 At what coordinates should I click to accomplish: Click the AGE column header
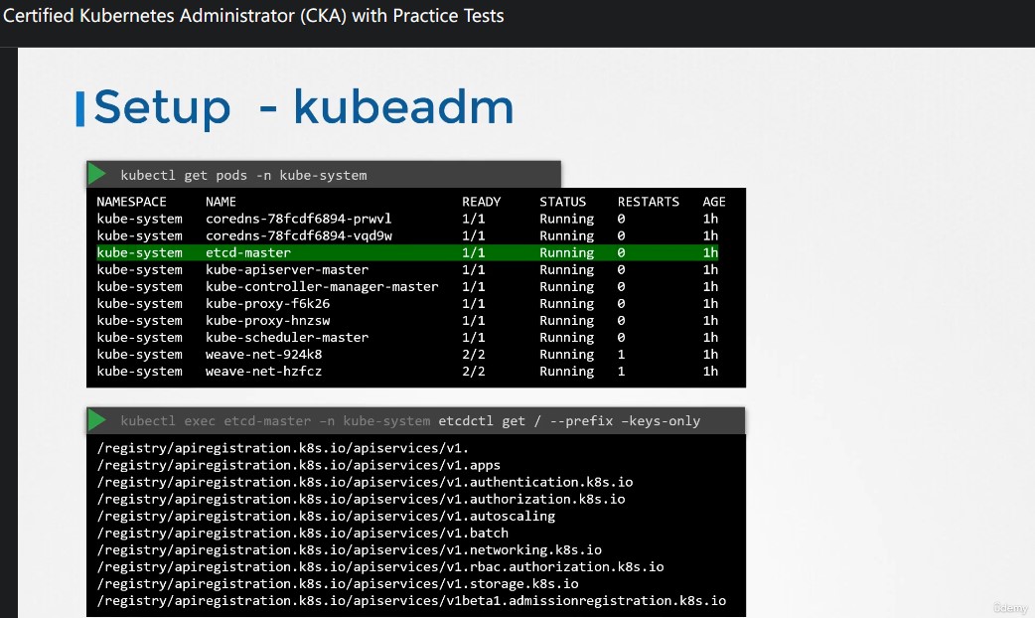pyautogui.click(x=714, y=202)
